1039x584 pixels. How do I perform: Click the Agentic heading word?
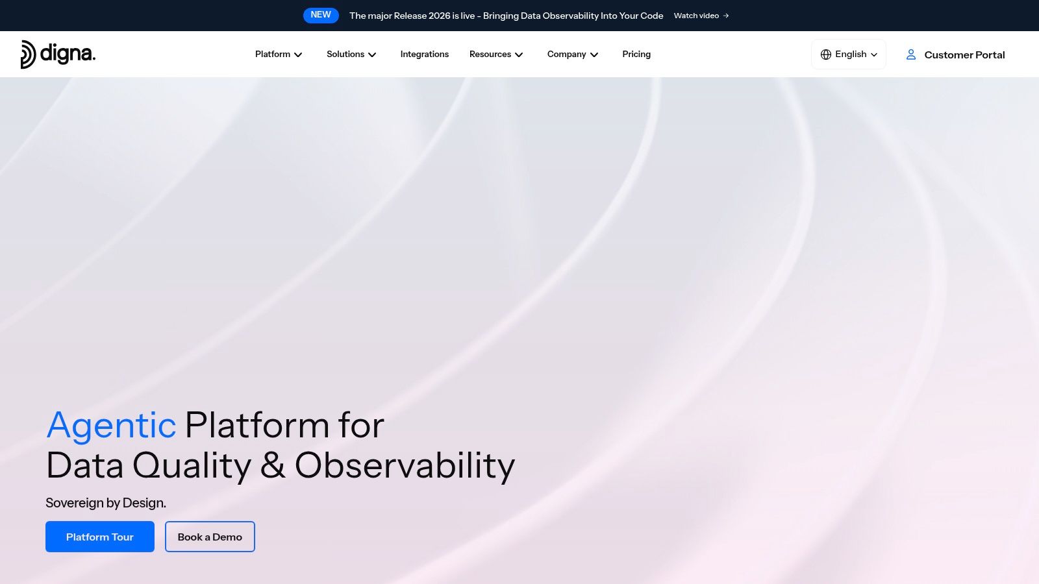[x=112, y=426]
